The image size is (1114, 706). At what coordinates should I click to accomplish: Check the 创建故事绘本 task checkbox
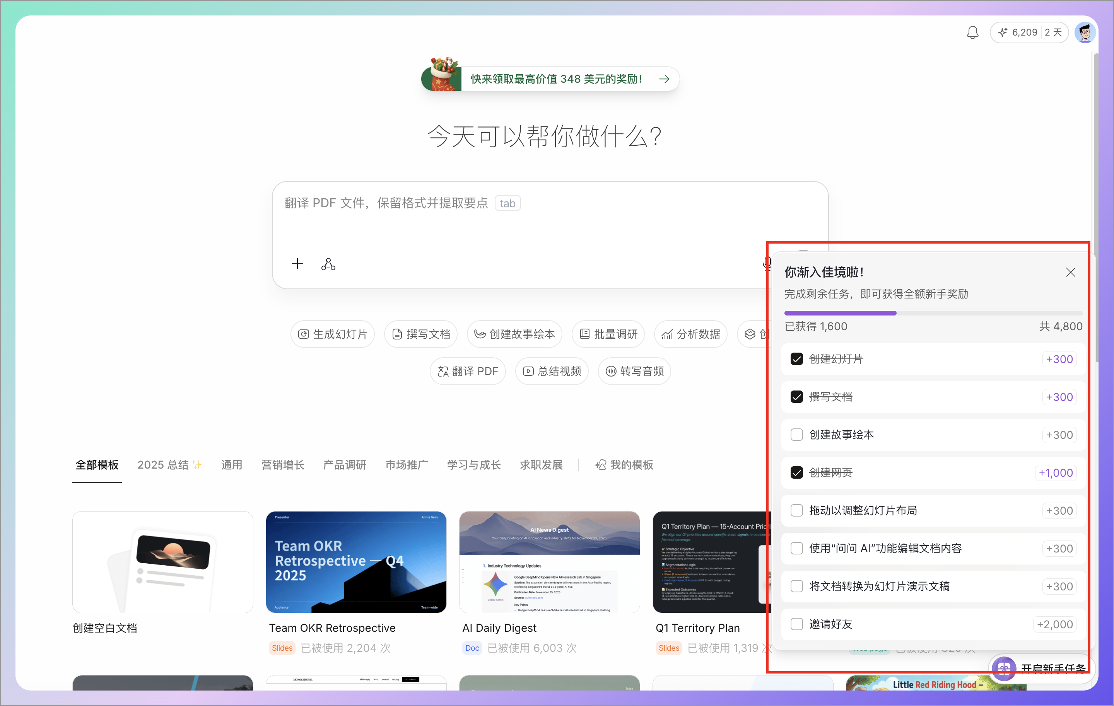(x=796, y=435)
